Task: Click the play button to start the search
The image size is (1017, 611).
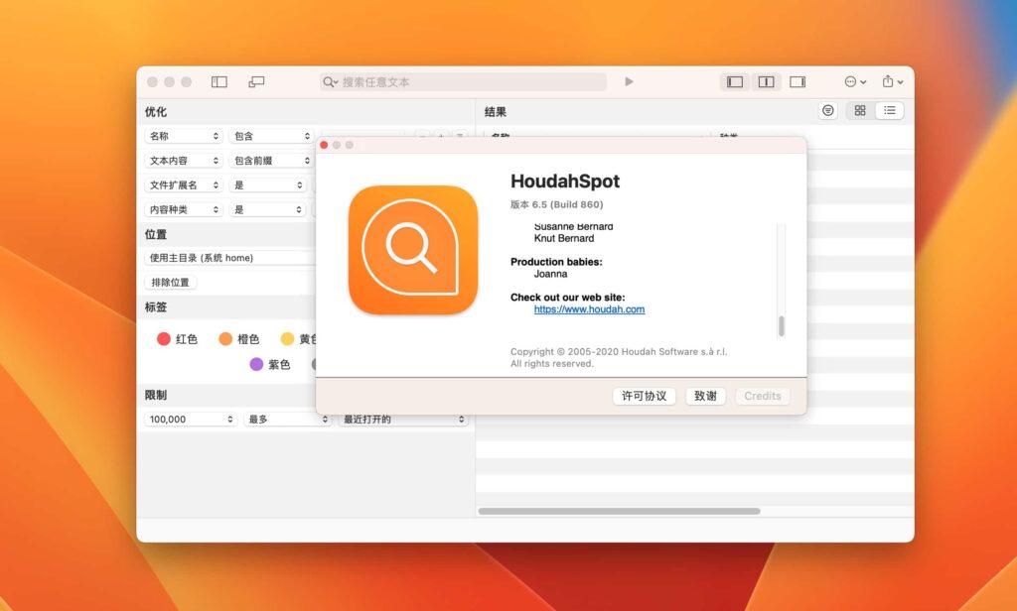Action: tap(630, 81)
